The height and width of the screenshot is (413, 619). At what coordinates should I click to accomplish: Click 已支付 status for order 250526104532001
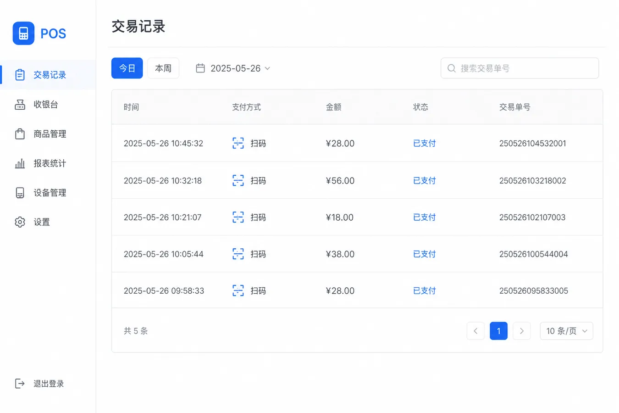424,143
